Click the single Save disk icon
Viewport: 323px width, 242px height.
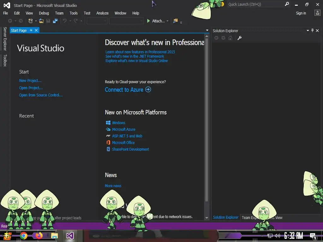[48, 21]
